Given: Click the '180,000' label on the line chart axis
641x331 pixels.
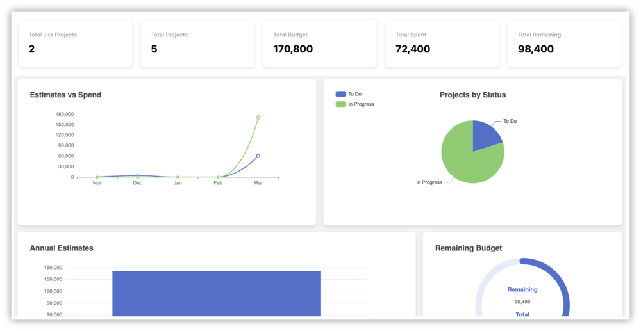Looking at the screenshot, I should [64, 114].
